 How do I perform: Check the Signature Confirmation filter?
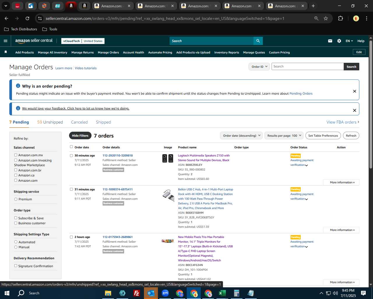pos(16,266)
